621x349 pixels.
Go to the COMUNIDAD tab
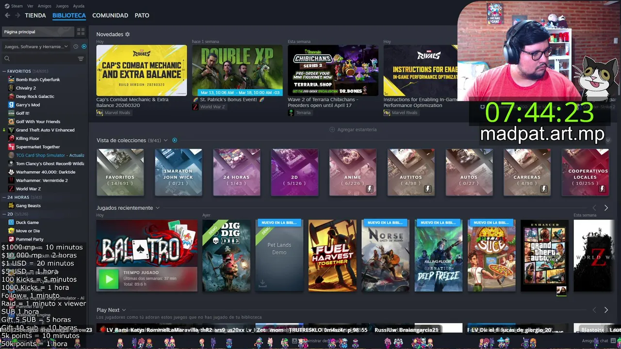point(110,16)
